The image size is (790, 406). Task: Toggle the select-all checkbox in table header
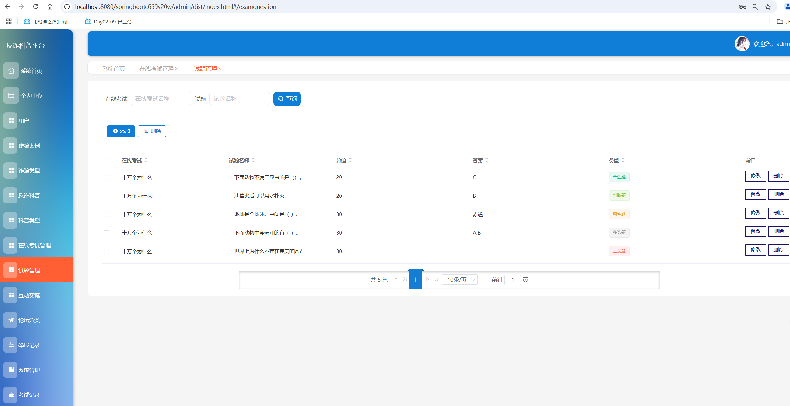(106, 161)
